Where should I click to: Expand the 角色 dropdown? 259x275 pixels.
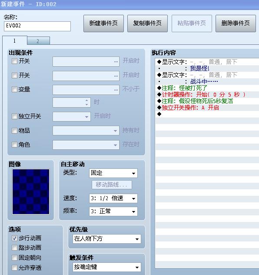click(x=86, y=145)
